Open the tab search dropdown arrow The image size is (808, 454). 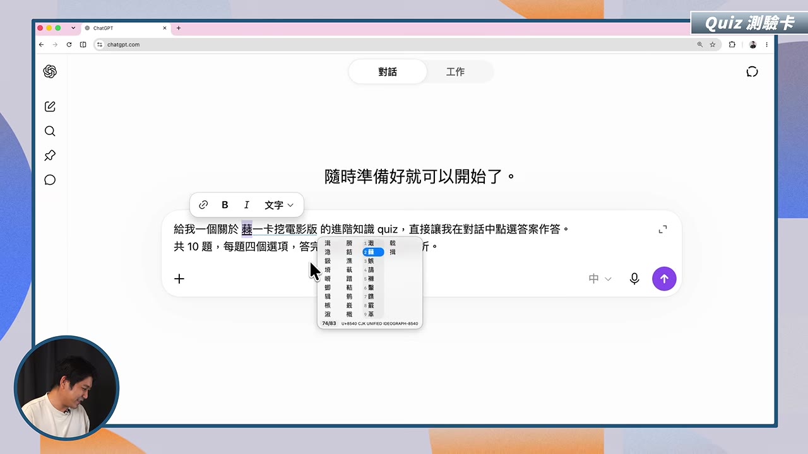click(x=73, y=28)
